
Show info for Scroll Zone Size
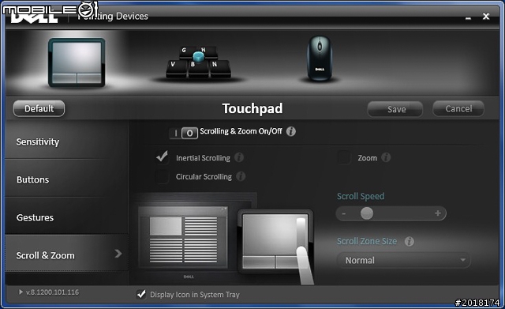click(410, 241)
